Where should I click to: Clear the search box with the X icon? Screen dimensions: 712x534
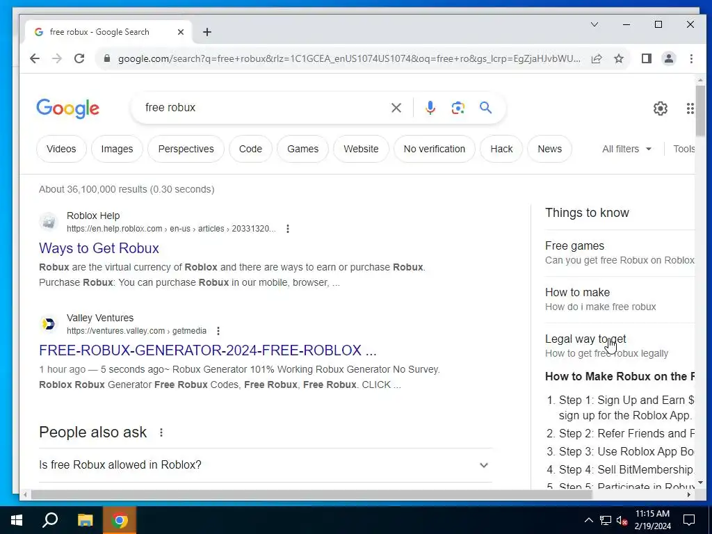pyautogui.click(x=396, y=108)
